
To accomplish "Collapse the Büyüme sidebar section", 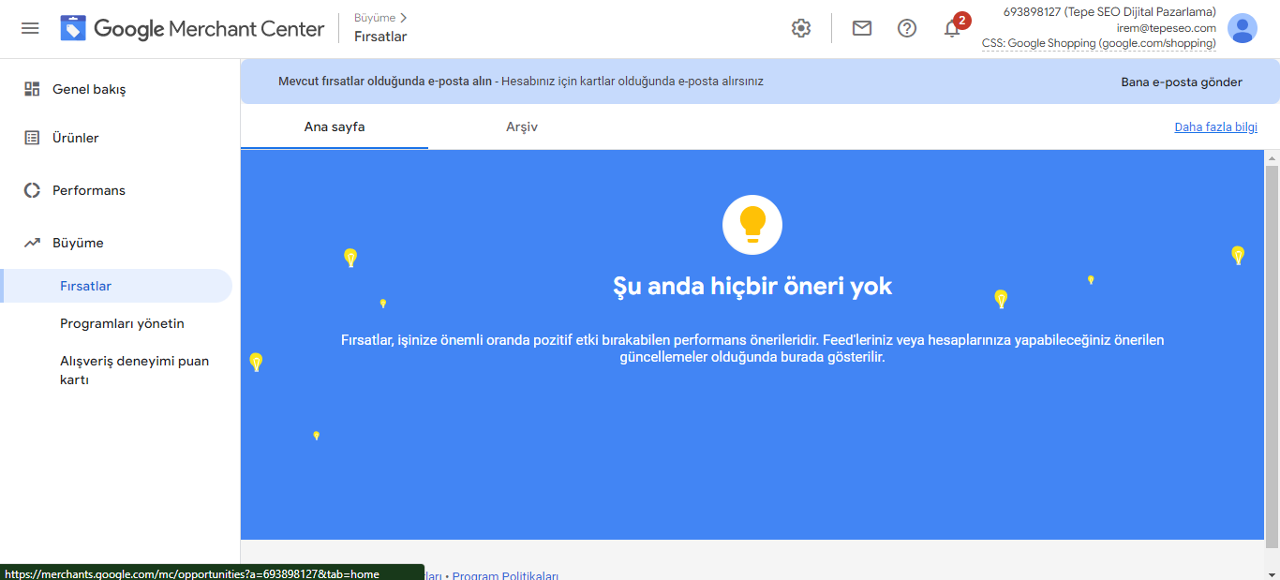I will coord(78,243).
